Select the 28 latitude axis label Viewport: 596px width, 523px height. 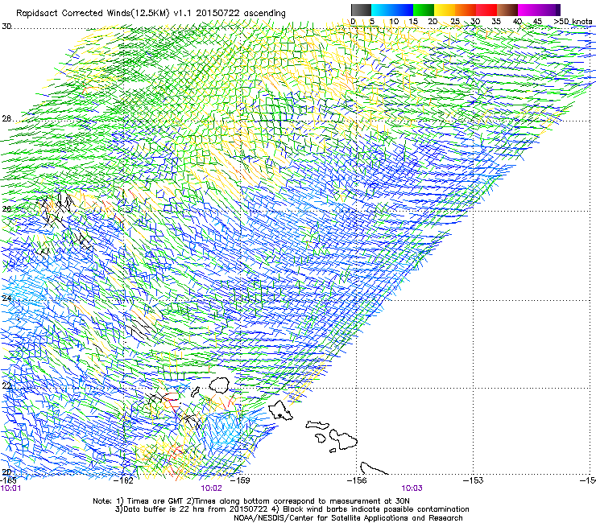(6, 119)
